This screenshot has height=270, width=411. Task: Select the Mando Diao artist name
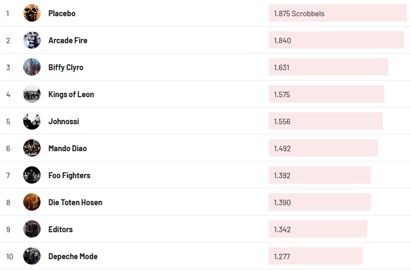(x=68, y=148)
